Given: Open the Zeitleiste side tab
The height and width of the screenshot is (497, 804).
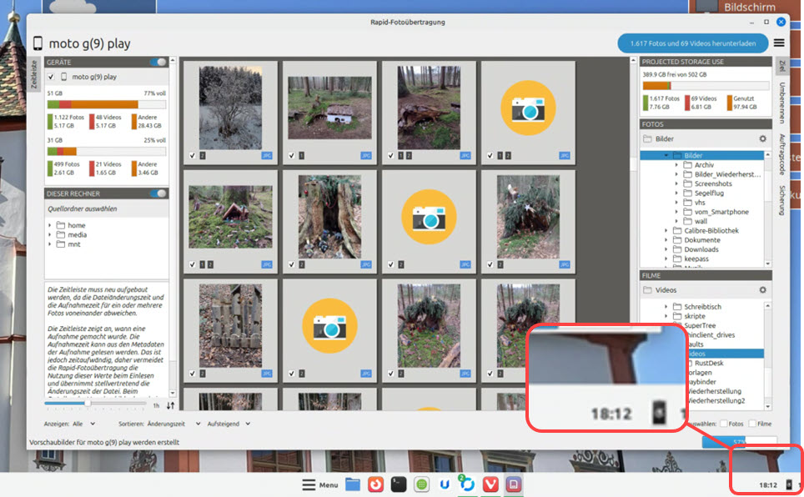Looking at the screenshot, I should pyautogui.click(x=34, y=74).
